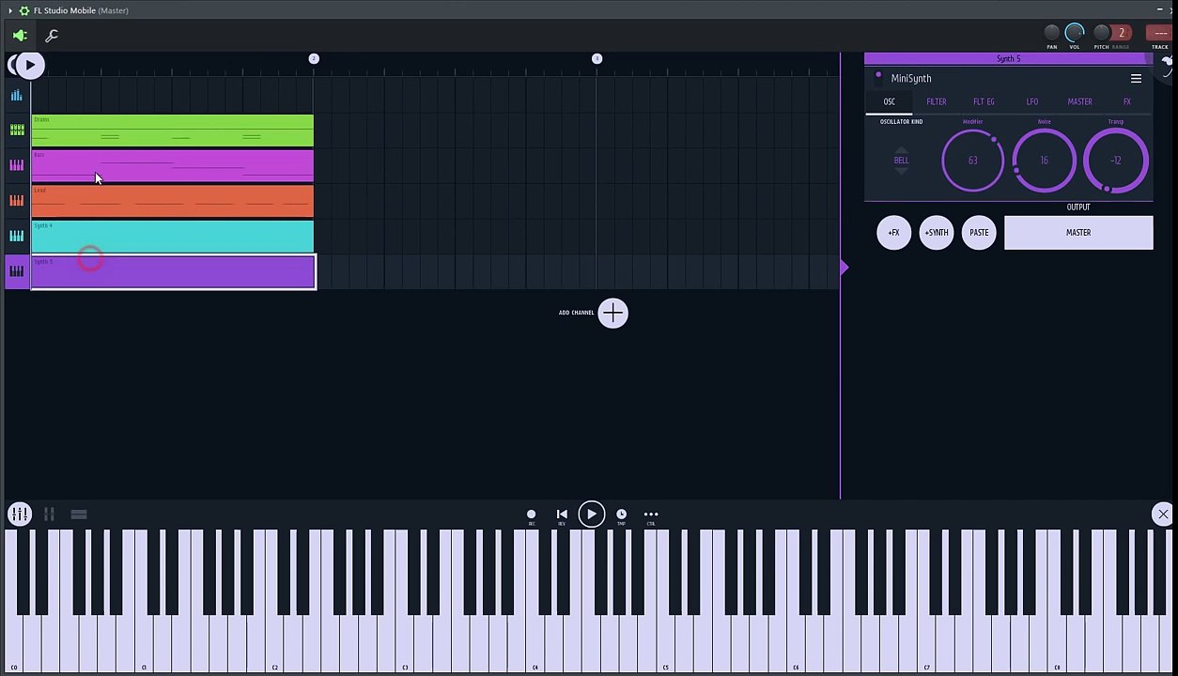Open the green Drums clip
This screenshot has width=1178, height=676.
click(x=173, y=131)
